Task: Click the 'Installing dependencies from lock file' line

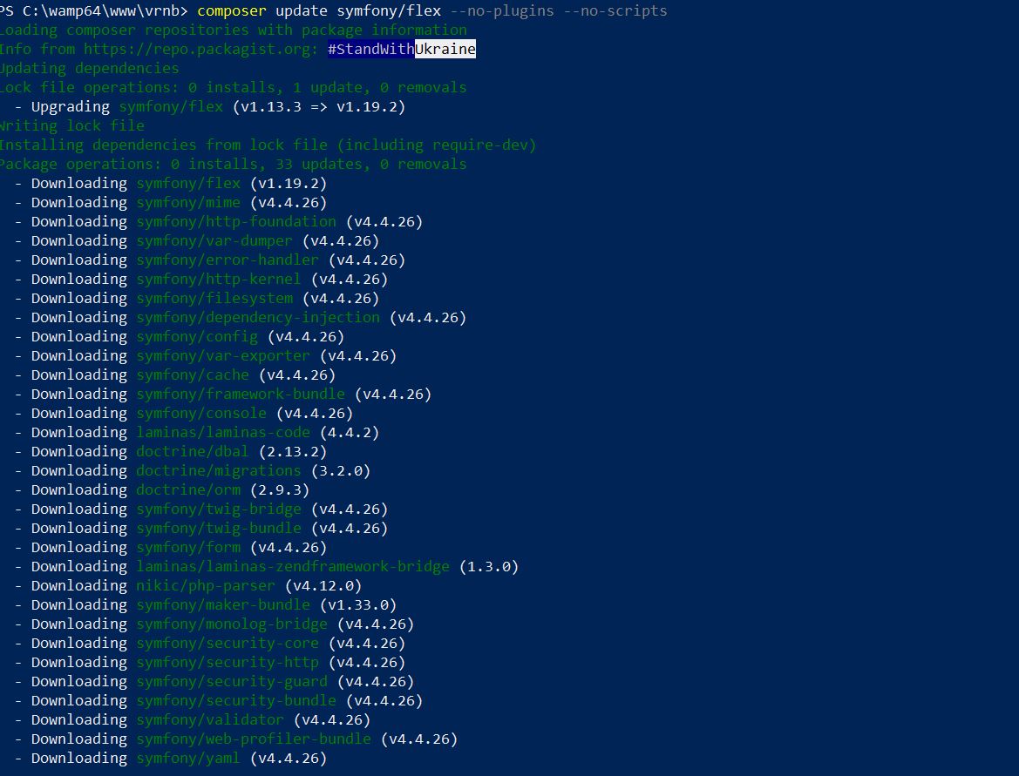Action: [268, 145]
